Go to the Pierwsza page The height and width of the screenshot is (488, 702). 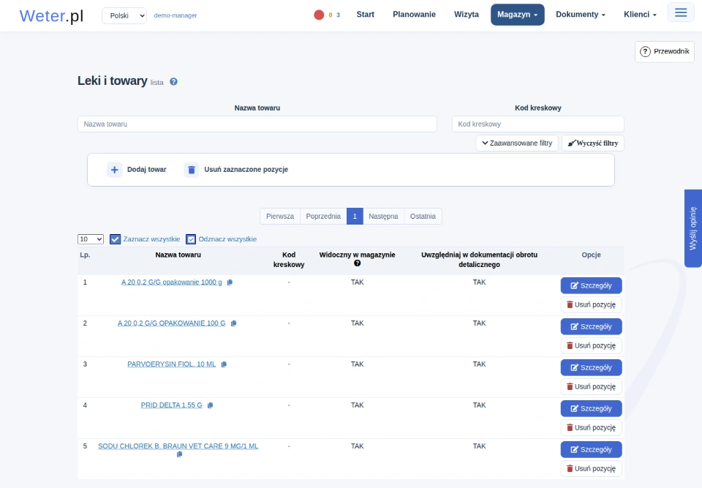click(280, 217)
